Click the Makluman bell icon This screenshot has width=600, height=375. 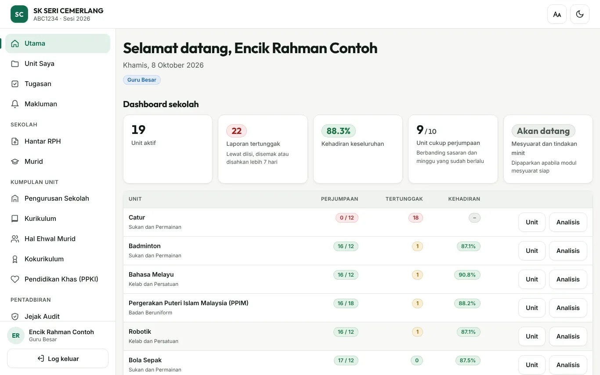[15, 104]
